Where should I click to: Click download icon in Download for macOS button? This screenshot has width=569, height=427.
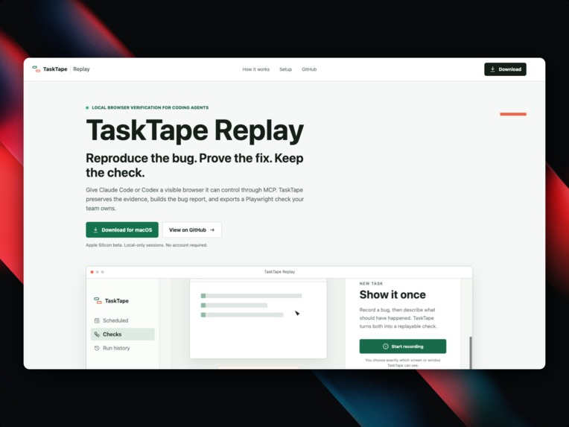click(x=95, y=230)
